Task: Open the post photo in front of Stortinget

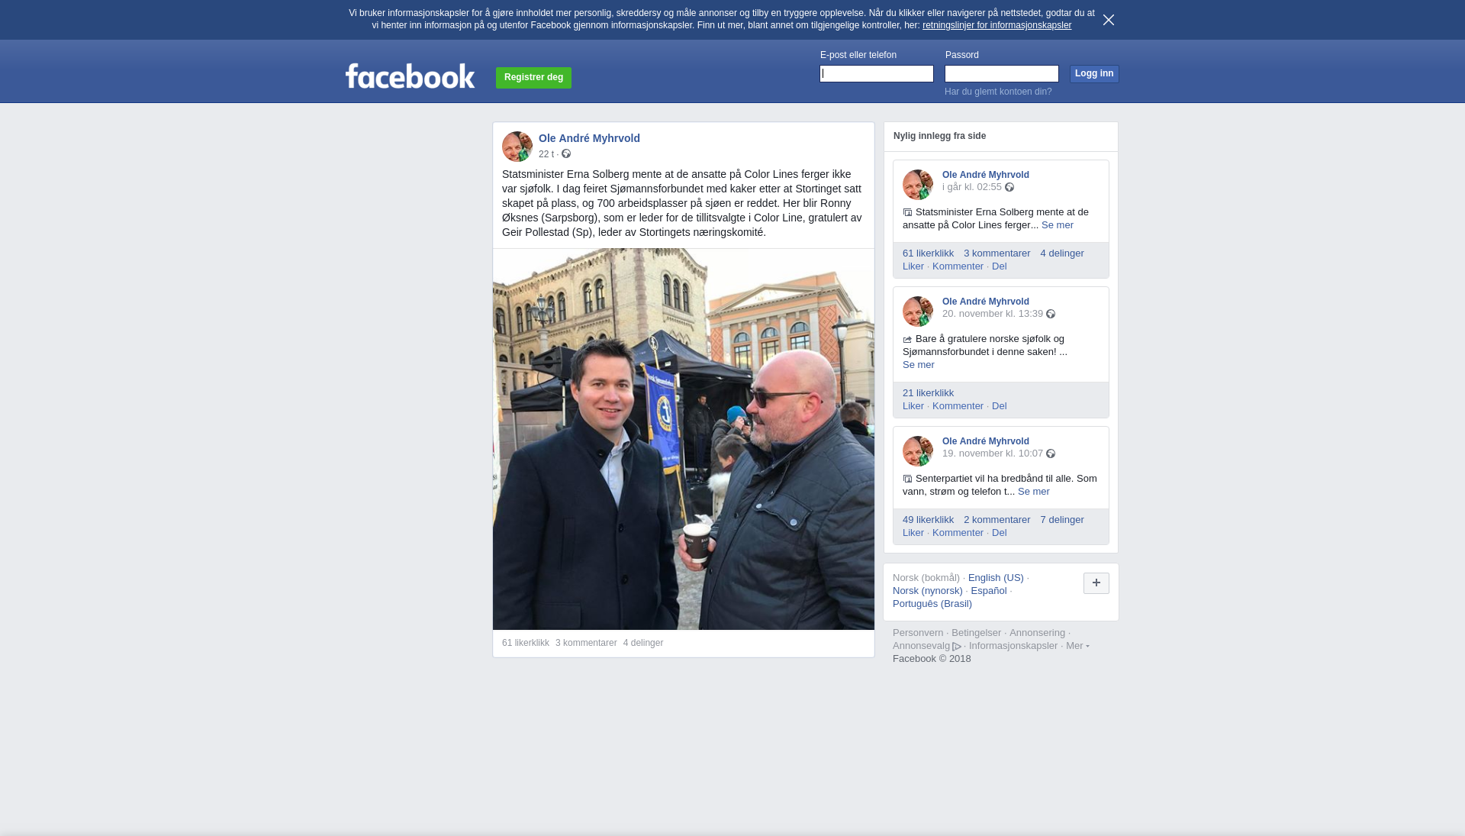Action: tap(684, 439)
